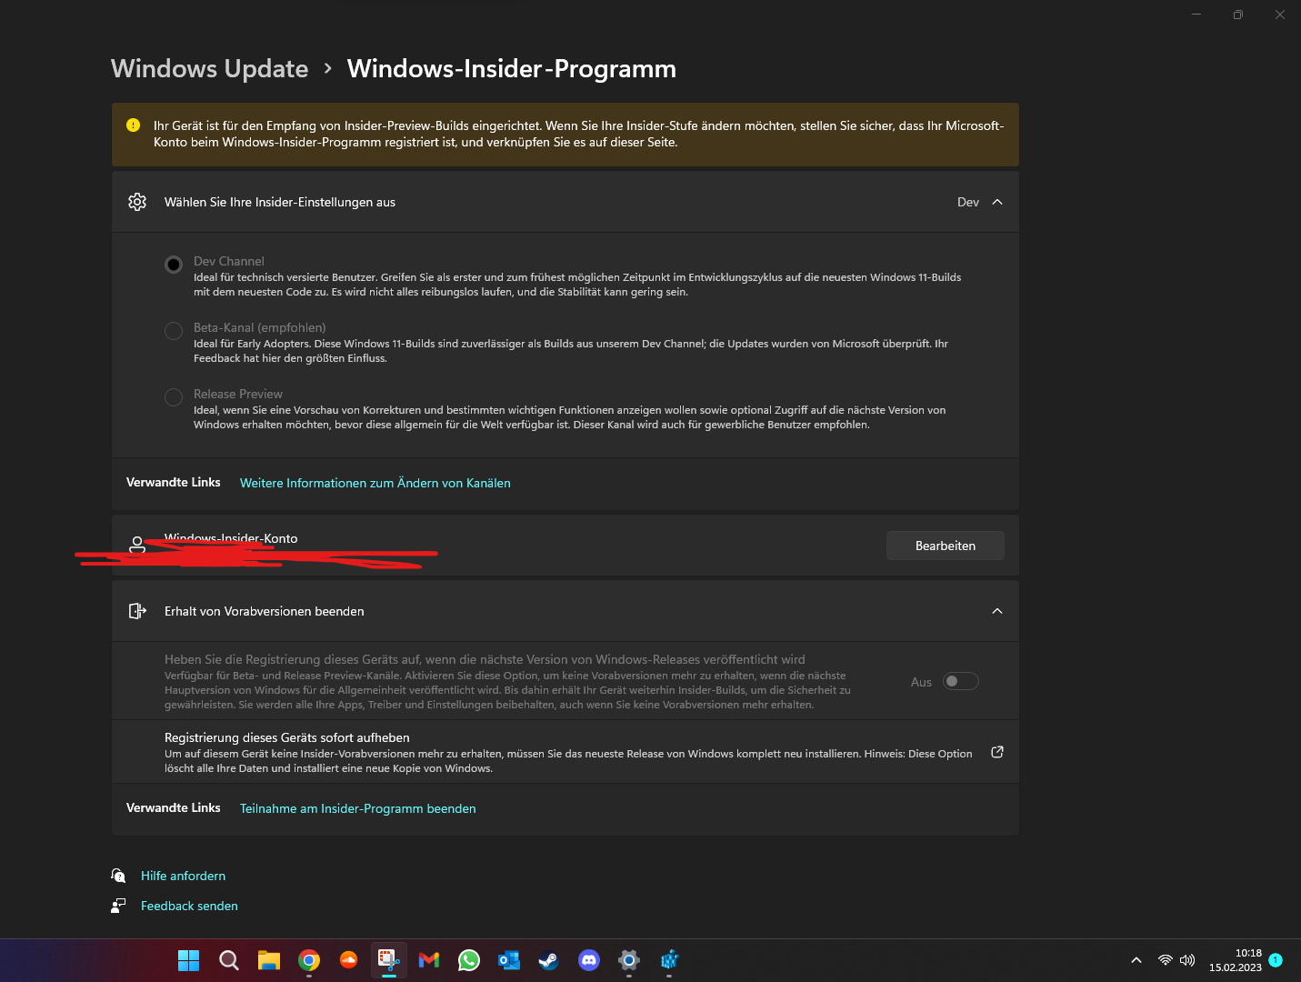Launch File Explorer from taskbar
The image size is (1301, 982).
[x=269, y=960]
